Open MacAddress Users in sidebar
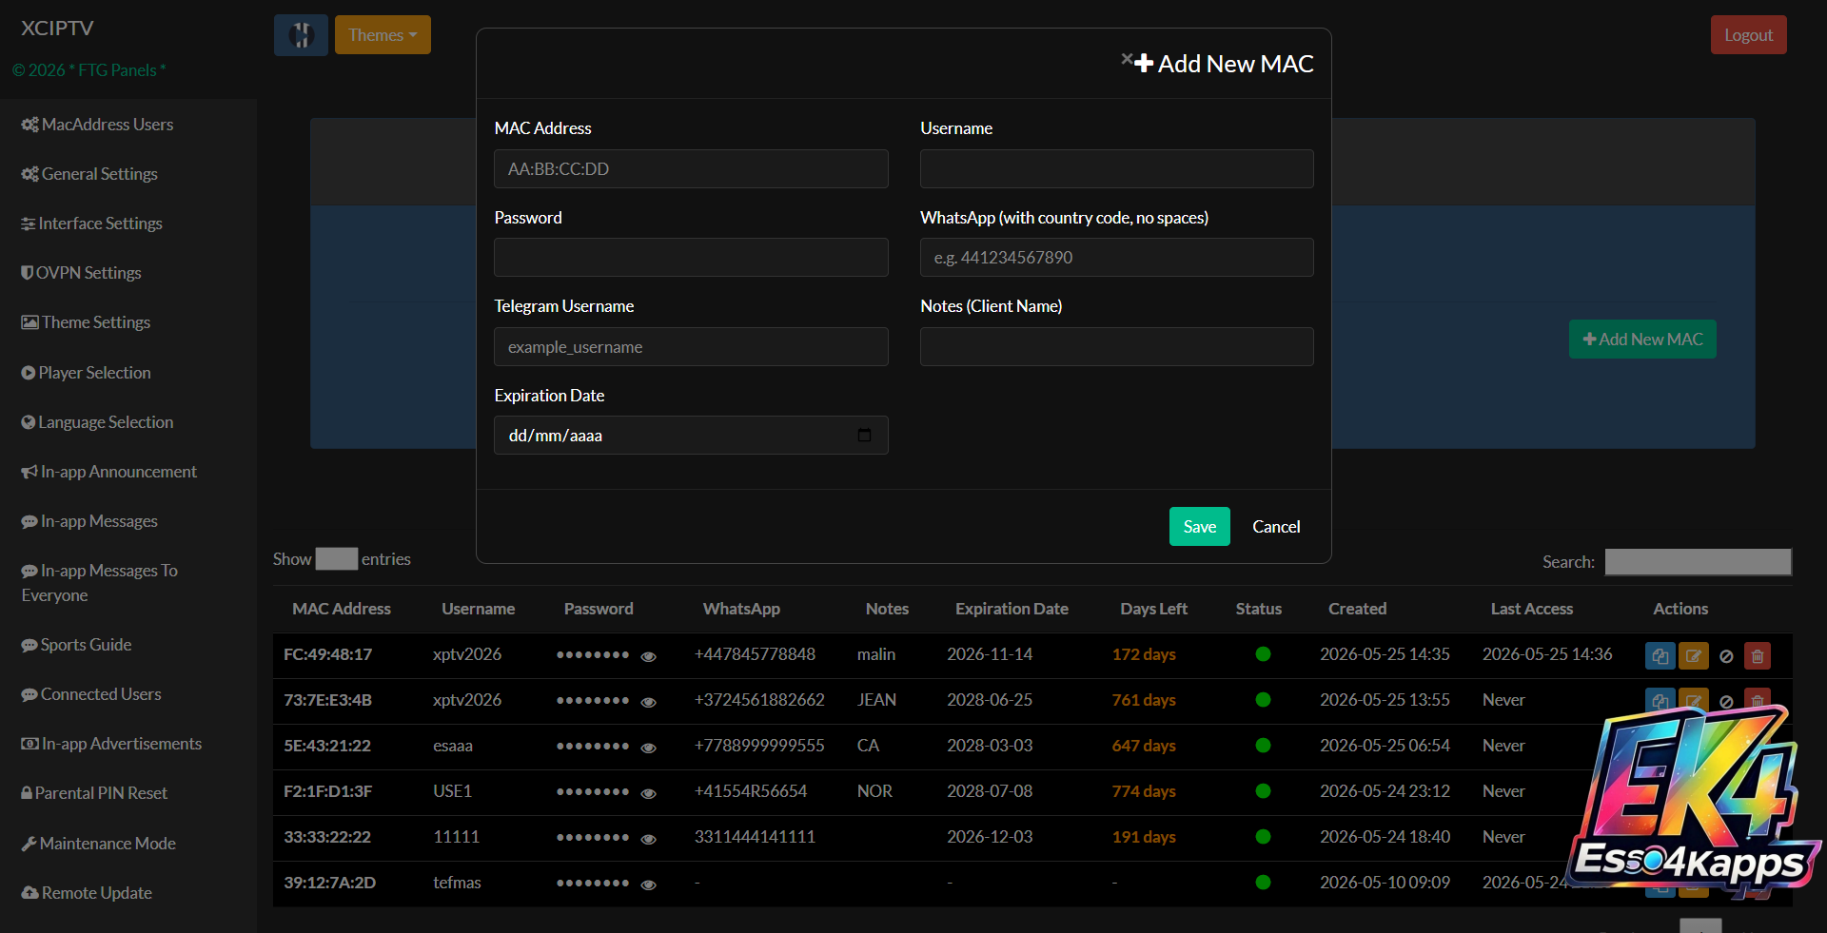 (x=97, y=125)
